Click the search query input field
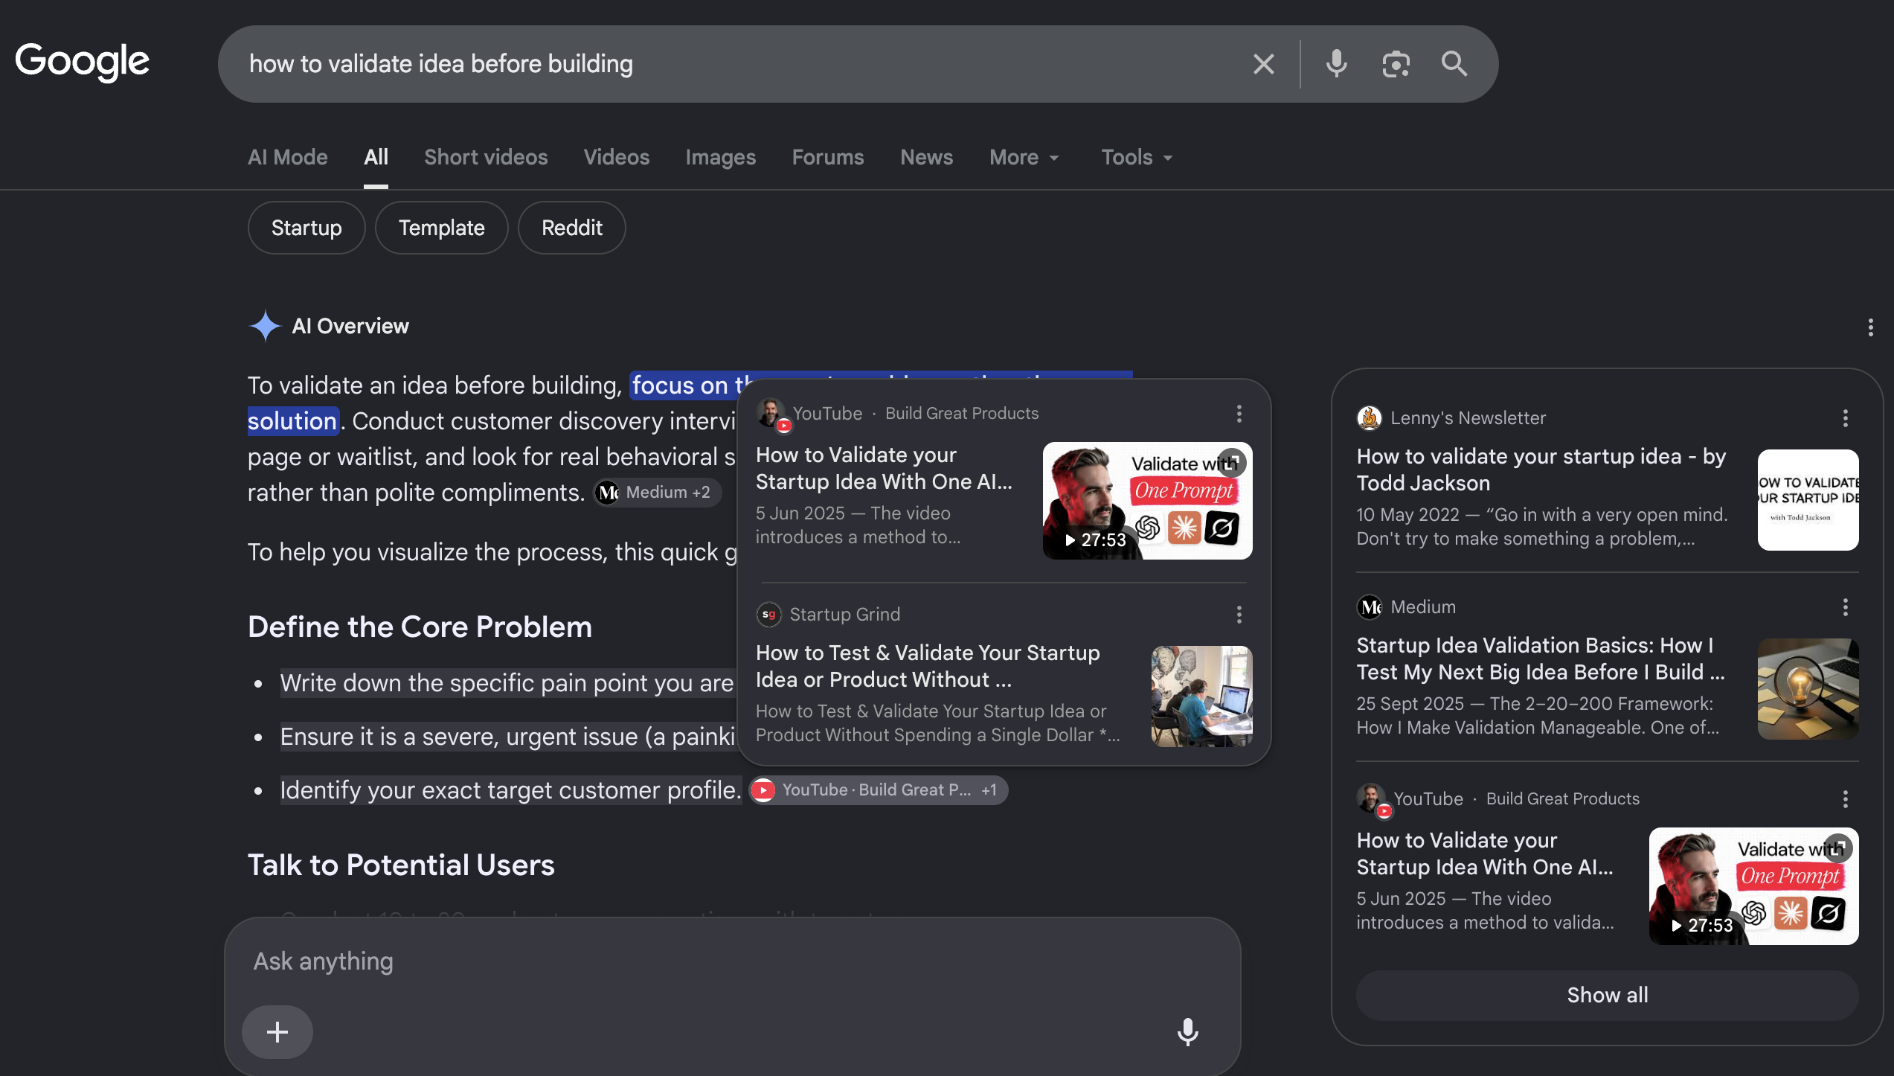Image resolution: width=1894 pixels, height=1076 pixels. coord(744,64)
